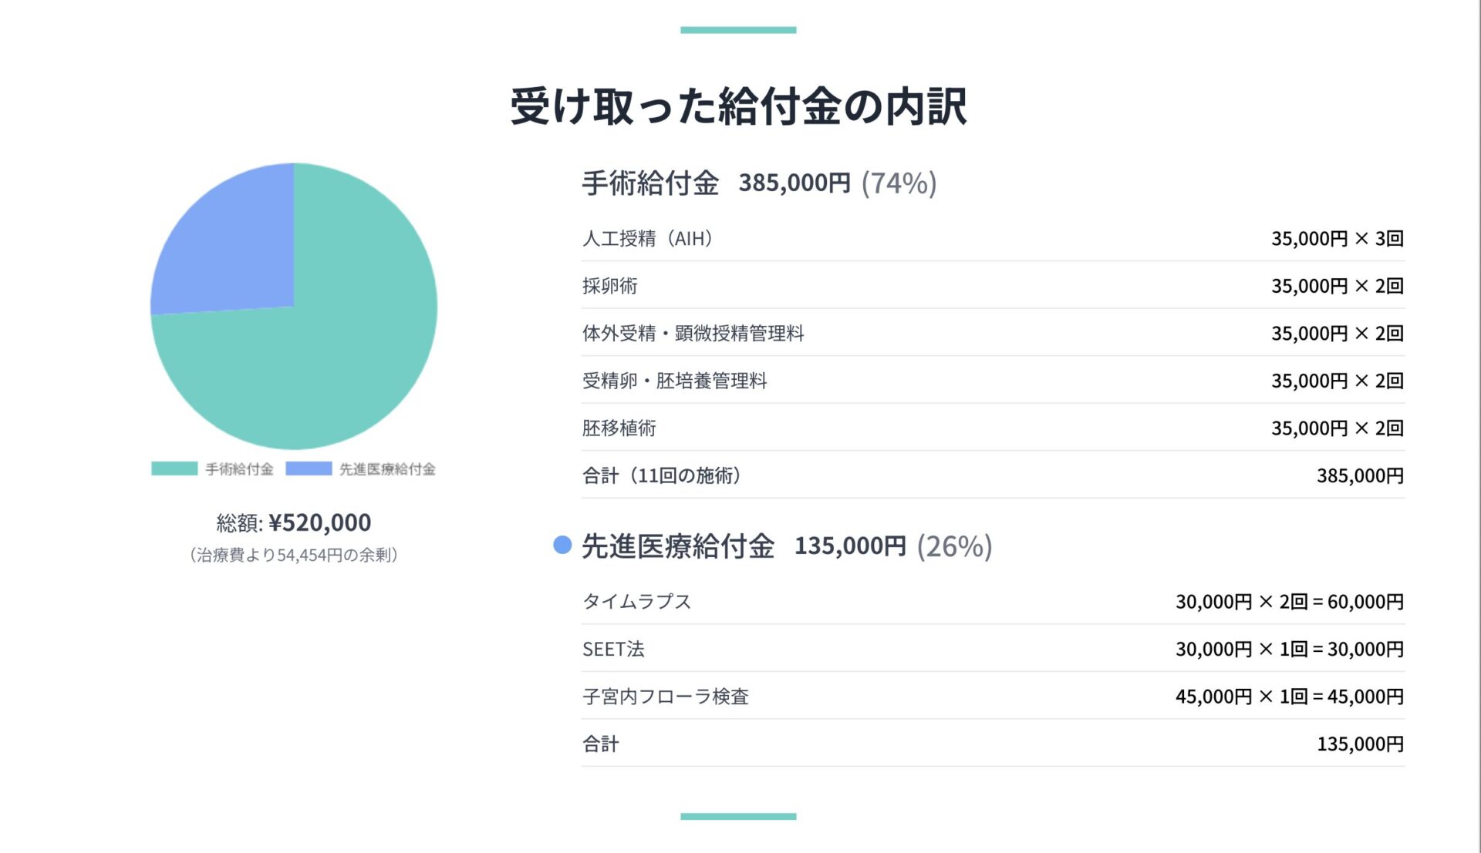Select the タイムラプス row label

coord(636,602)
